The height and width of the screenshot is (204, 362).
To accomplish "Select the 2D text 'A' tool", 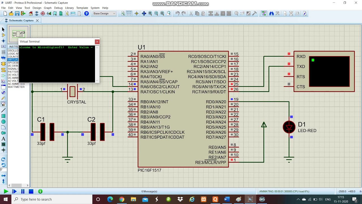I will (3, 139).
